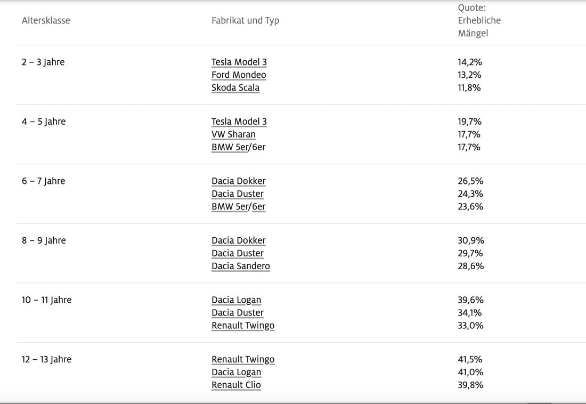
Task: Follow the VW Sharan link
Action: pos(233,134)
